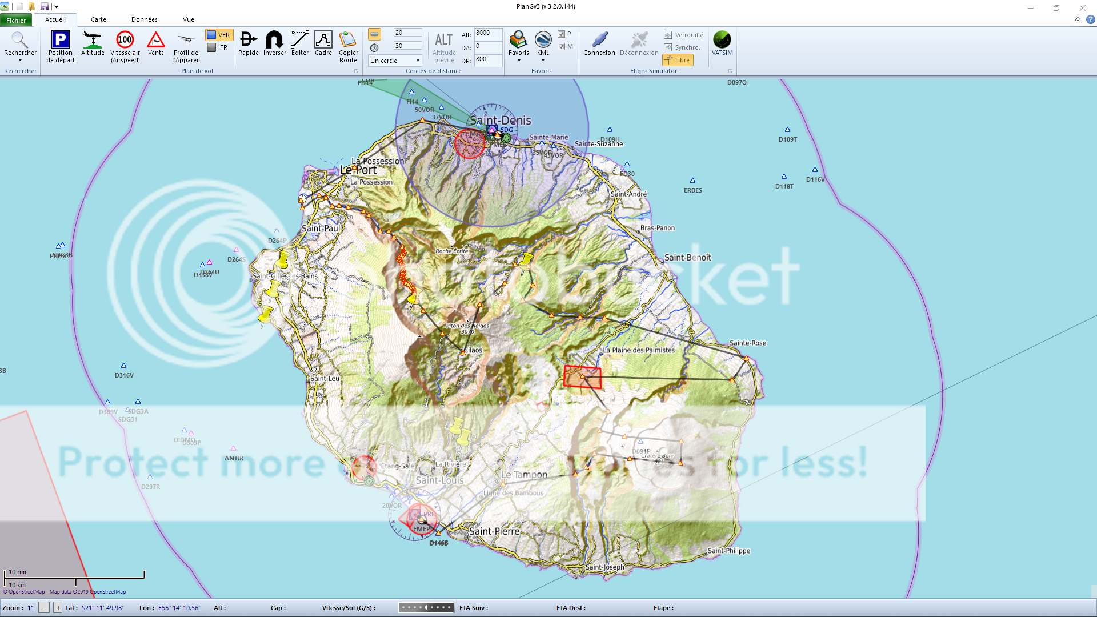Screen dimensions: 1097x617
Task: Open the Favoris books icon
Action: coord(518,40)
